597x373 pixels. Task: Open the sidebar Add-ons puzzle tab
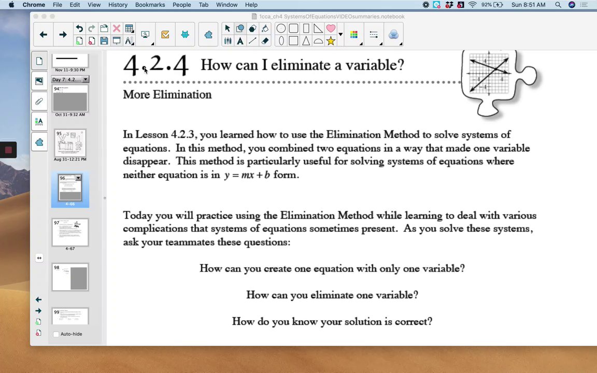39,142
